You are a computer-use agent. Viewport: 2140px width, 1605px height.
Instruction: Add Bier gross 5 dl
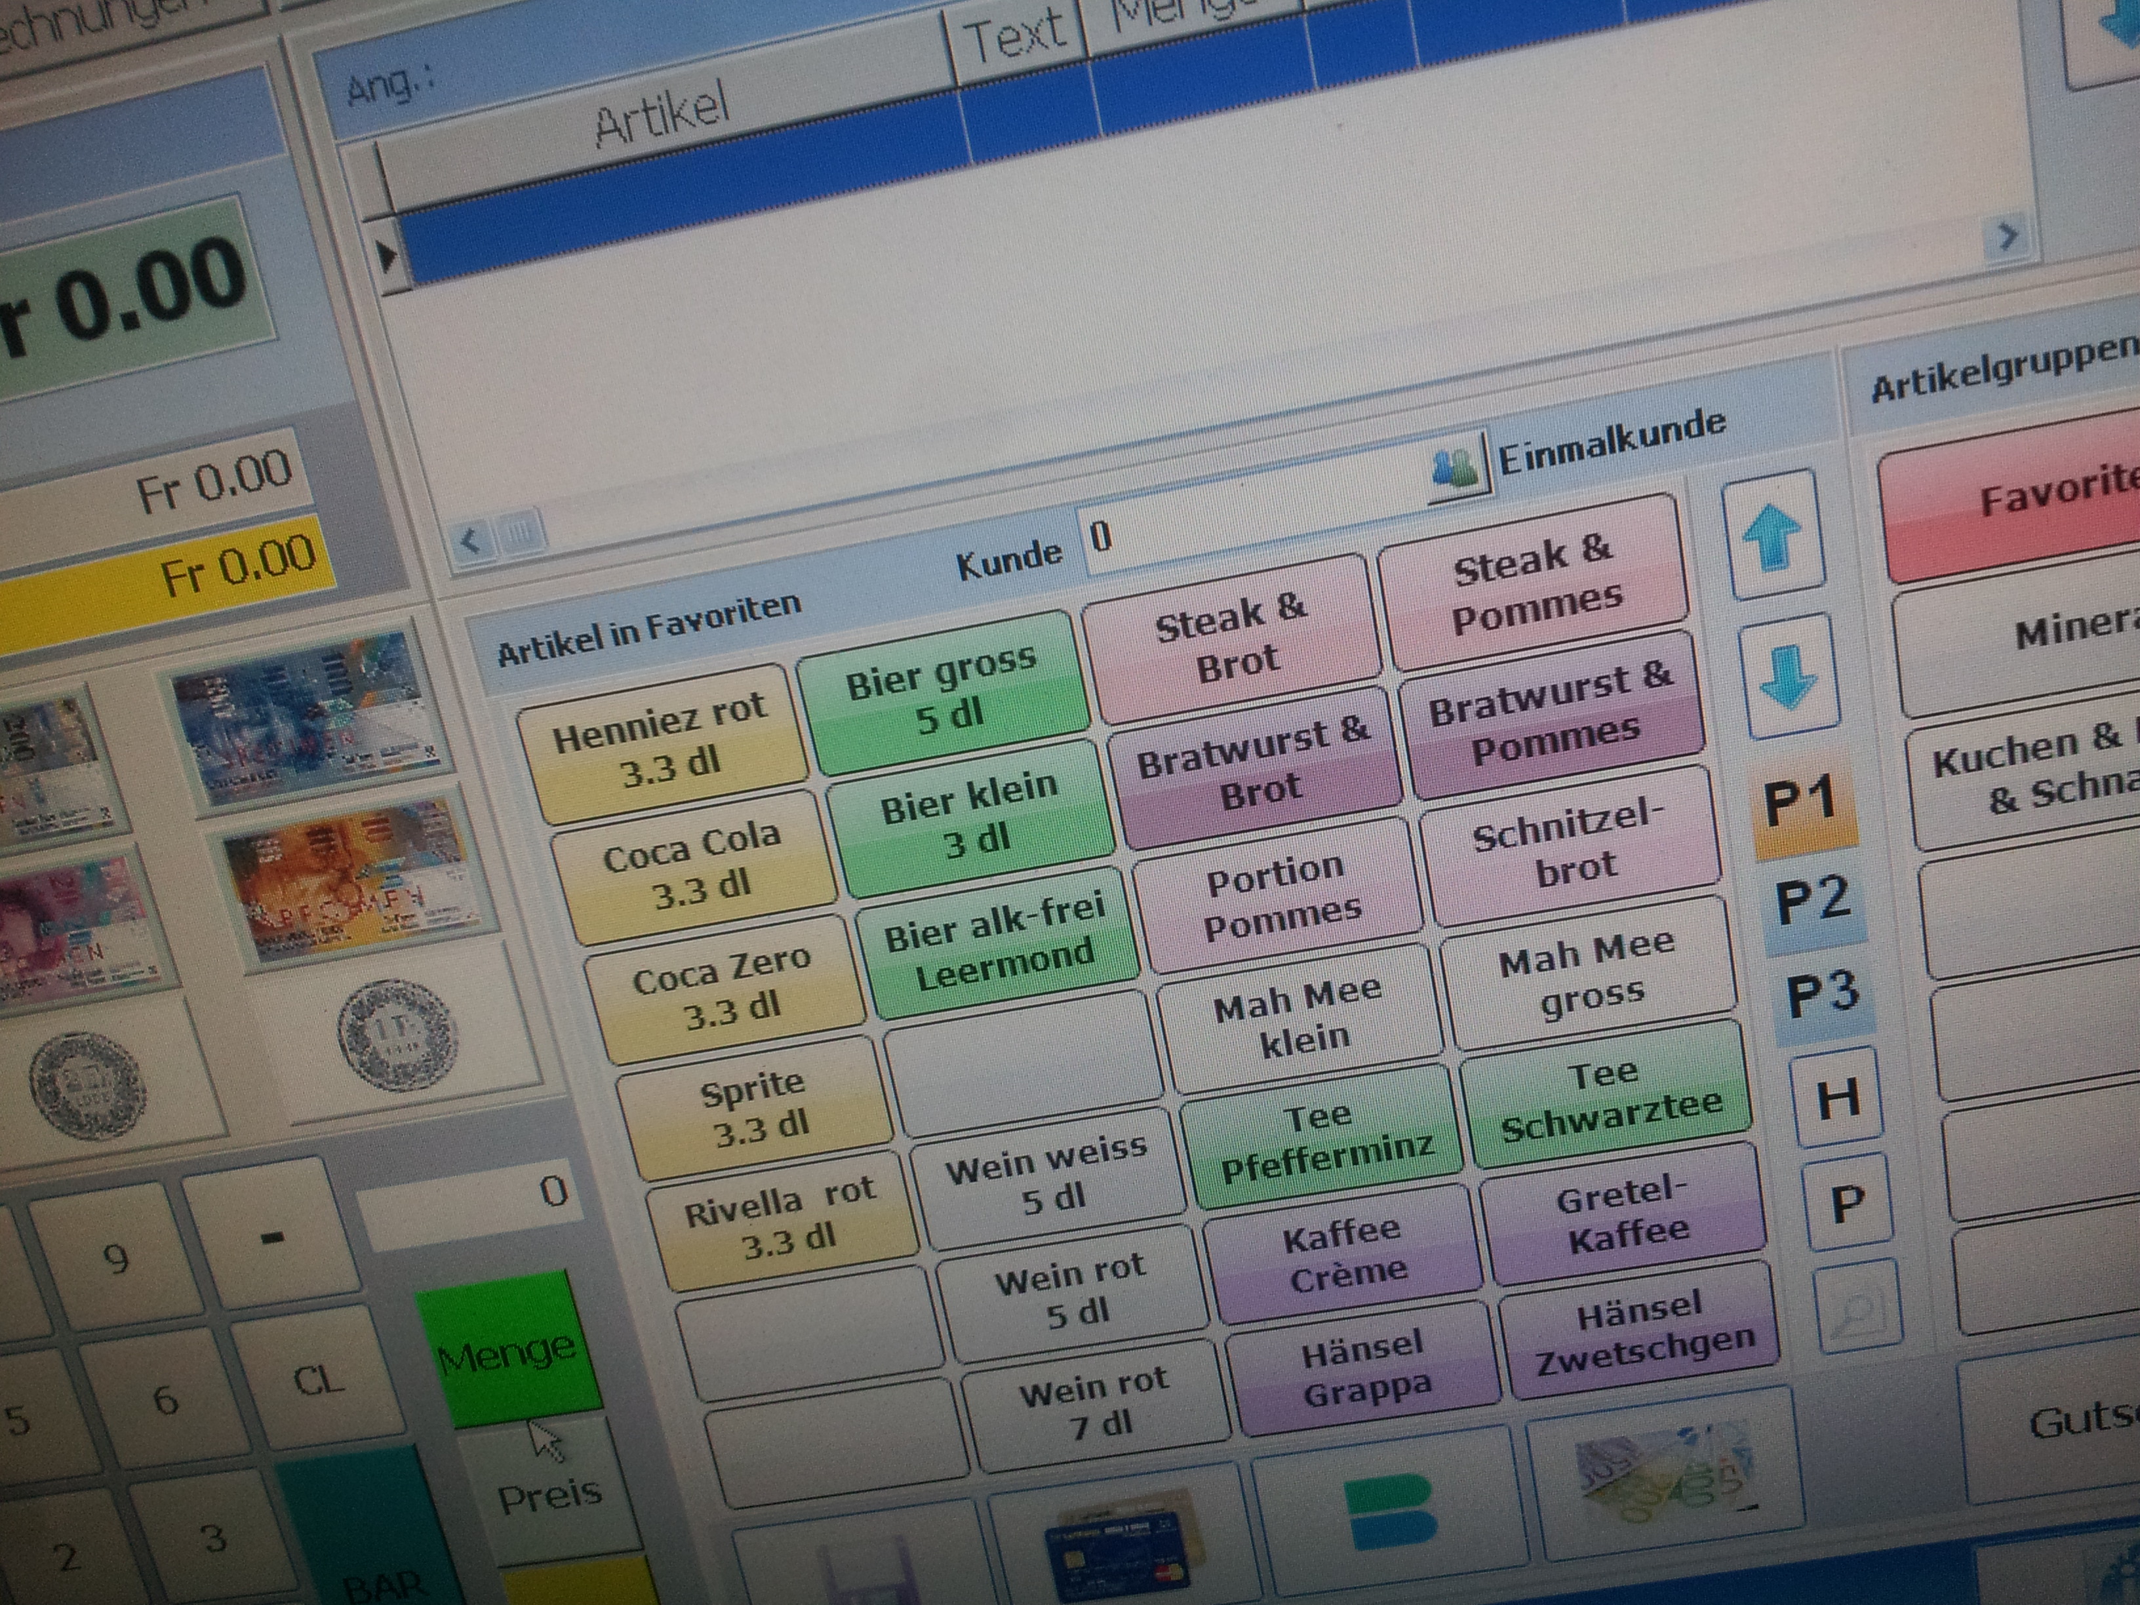pos(944,693)
